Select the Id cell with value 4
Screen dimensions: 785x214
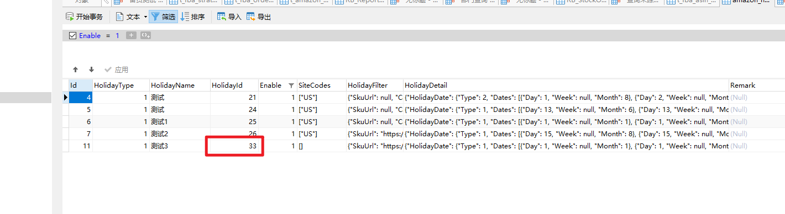click(x=80, y=97)
